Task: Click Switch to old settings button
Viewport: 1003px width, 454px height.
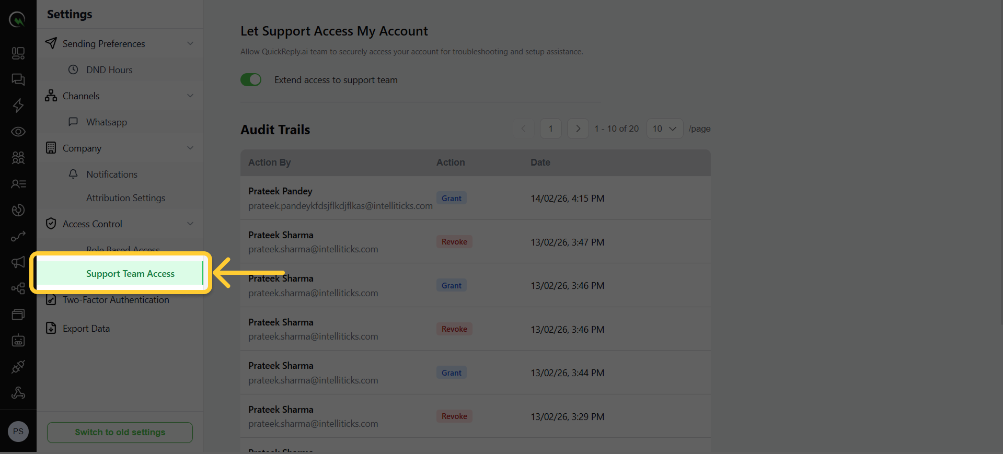Action: [x=120, y=432]
